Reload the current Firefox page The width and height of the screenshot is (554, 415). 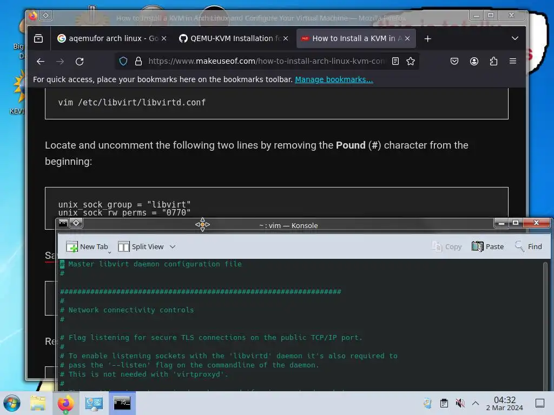point(80,62)
